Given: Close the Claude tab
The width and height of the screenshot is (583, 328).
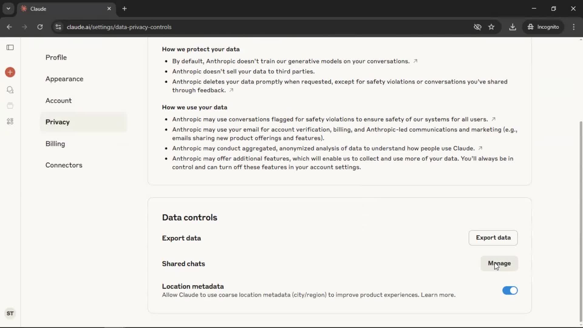Looking at the screenshot, I should coord(109,9).
